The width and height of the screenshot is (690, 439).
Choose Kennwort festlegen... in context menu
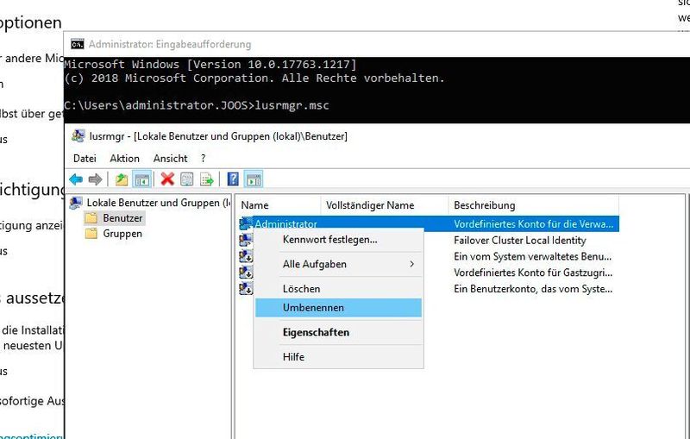pos(338,240)
